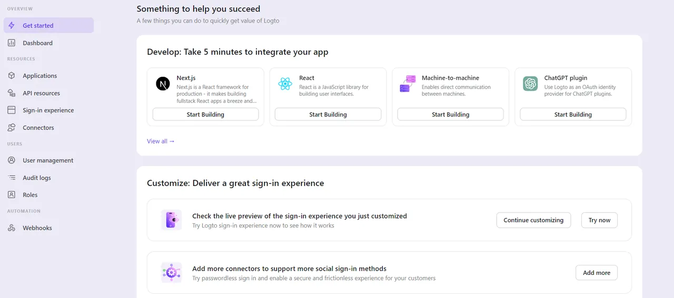Click the Machine-to-machine card title
Image resolution: width=674 pixels, height=298 pixels.
pyautogui.click(x=450, y=78)
